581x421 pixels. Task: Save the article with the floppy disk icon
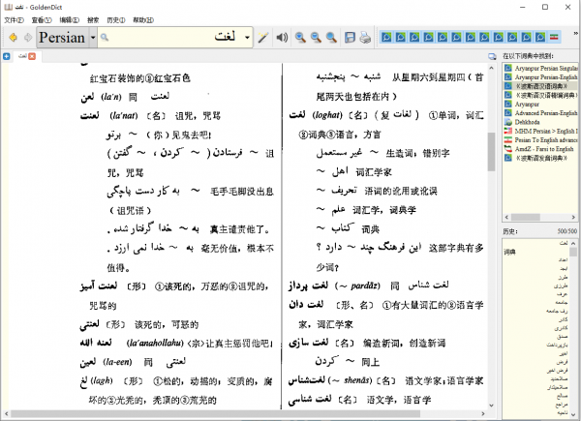click(x=350, y=38)
